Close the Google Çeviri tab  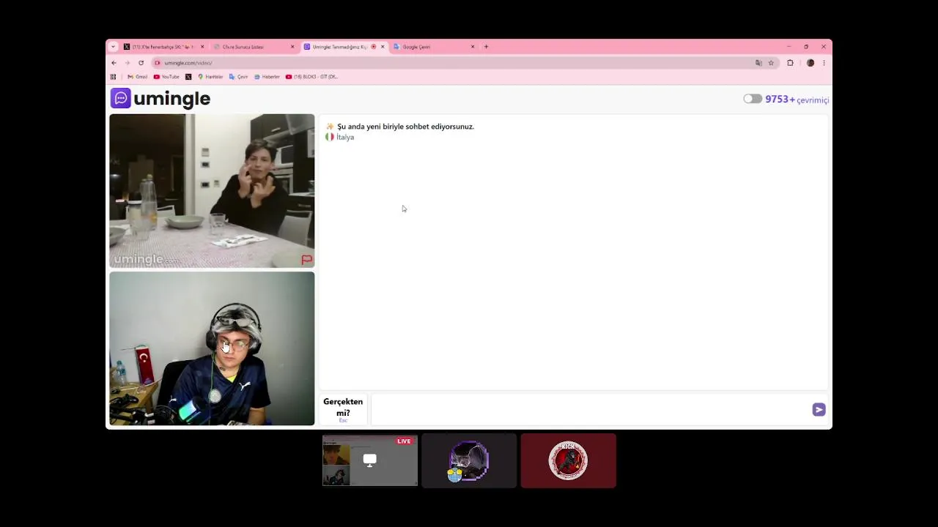pyautogui.click(x=473, y=47)
